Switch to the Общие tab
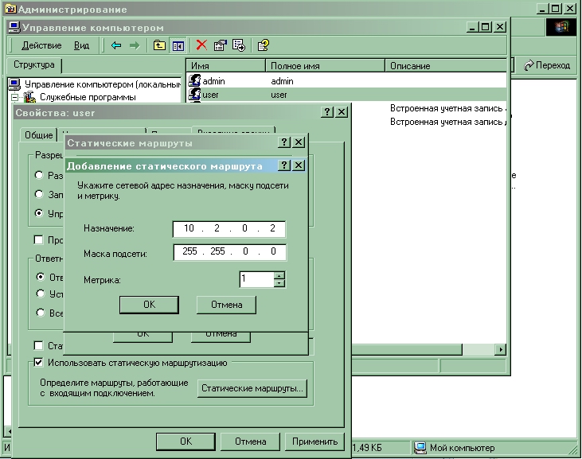The width and height of the screenshot is (582, 459). tap(37, 135)
